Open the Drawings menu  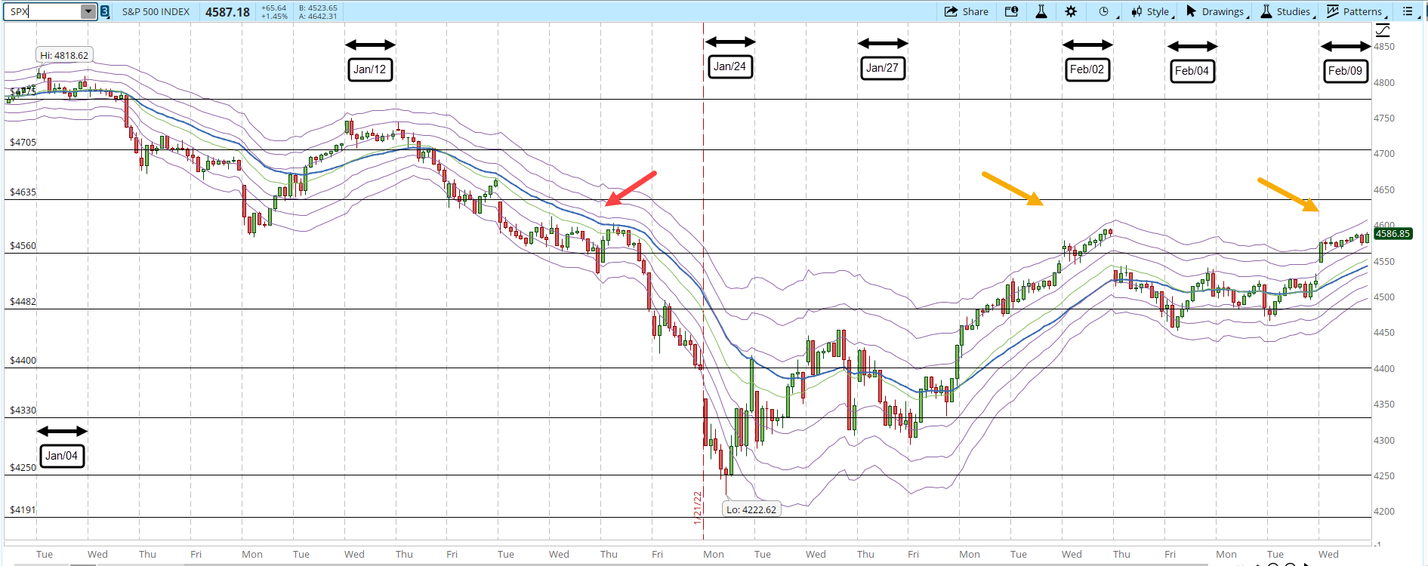click(x=1217, y=11)
